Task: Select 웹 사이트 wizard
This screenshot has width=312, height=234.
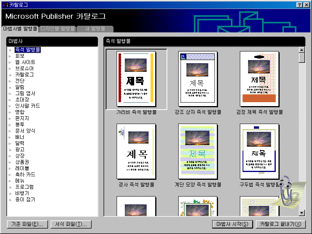Action: tap(25, 62)
